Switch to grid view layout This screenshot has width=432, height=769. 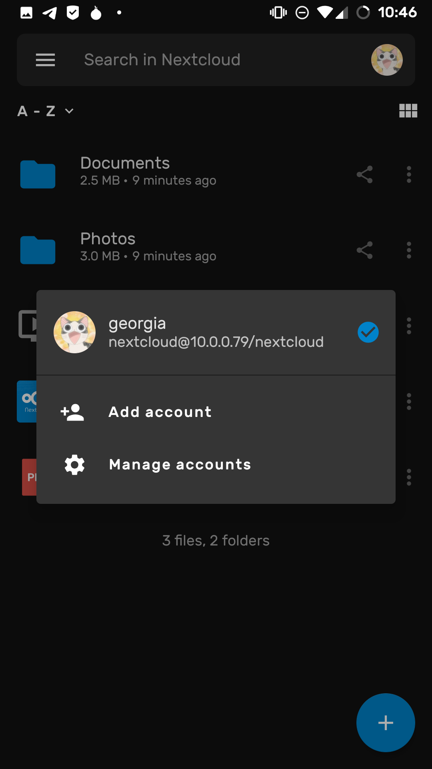[408, 111]
